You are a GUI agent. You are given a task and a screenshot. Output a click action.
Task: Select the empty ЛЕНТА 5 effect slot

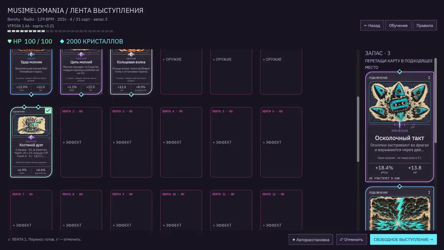[x=231, y=142]
